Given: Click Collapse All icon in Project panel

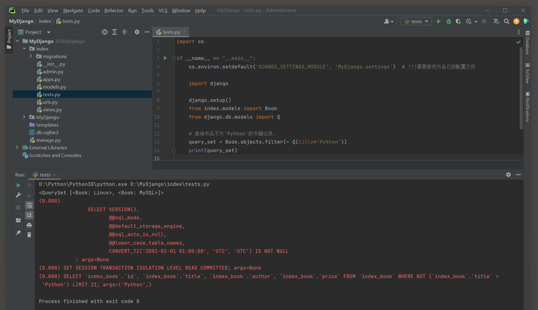Looking at the screenshot, I should [125, 32].
